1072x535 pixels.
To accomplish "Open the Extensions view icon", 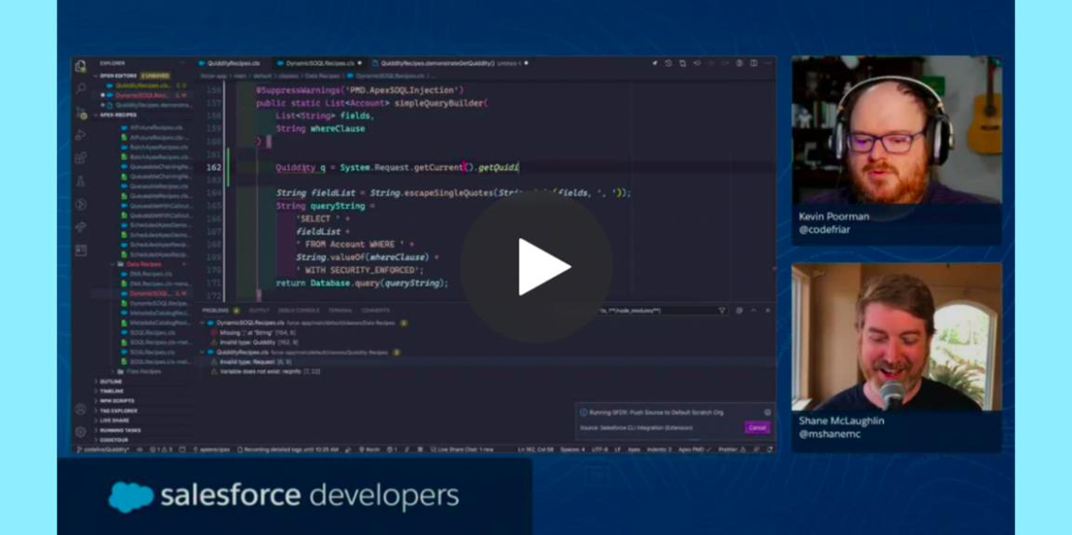I will point(81,158).
